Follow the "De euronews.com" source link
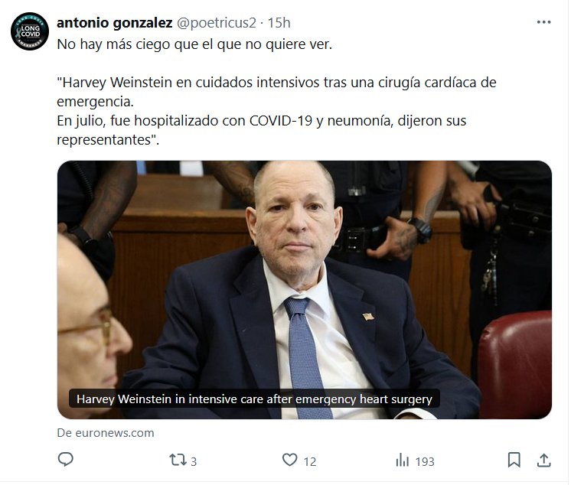Viewport: 571px width, 485px height. (106, 433)
